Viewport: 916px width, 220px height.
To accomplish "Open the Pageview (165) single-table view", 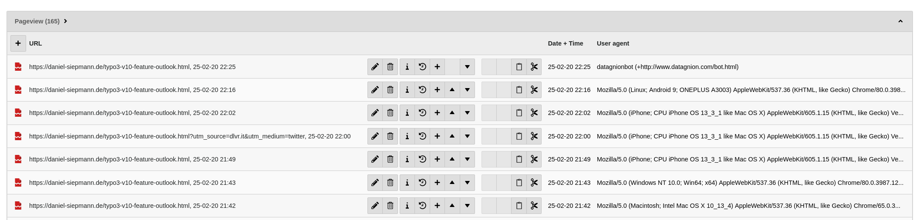I will 37,21.
